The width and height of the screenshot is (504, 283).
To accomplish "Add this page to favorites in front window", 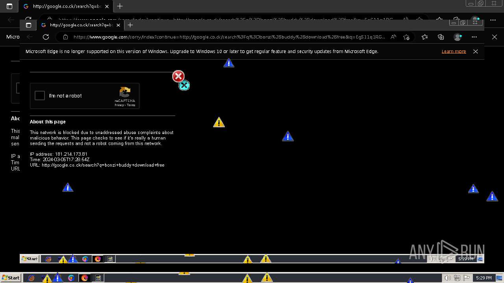I will click(x=406, y=37).
